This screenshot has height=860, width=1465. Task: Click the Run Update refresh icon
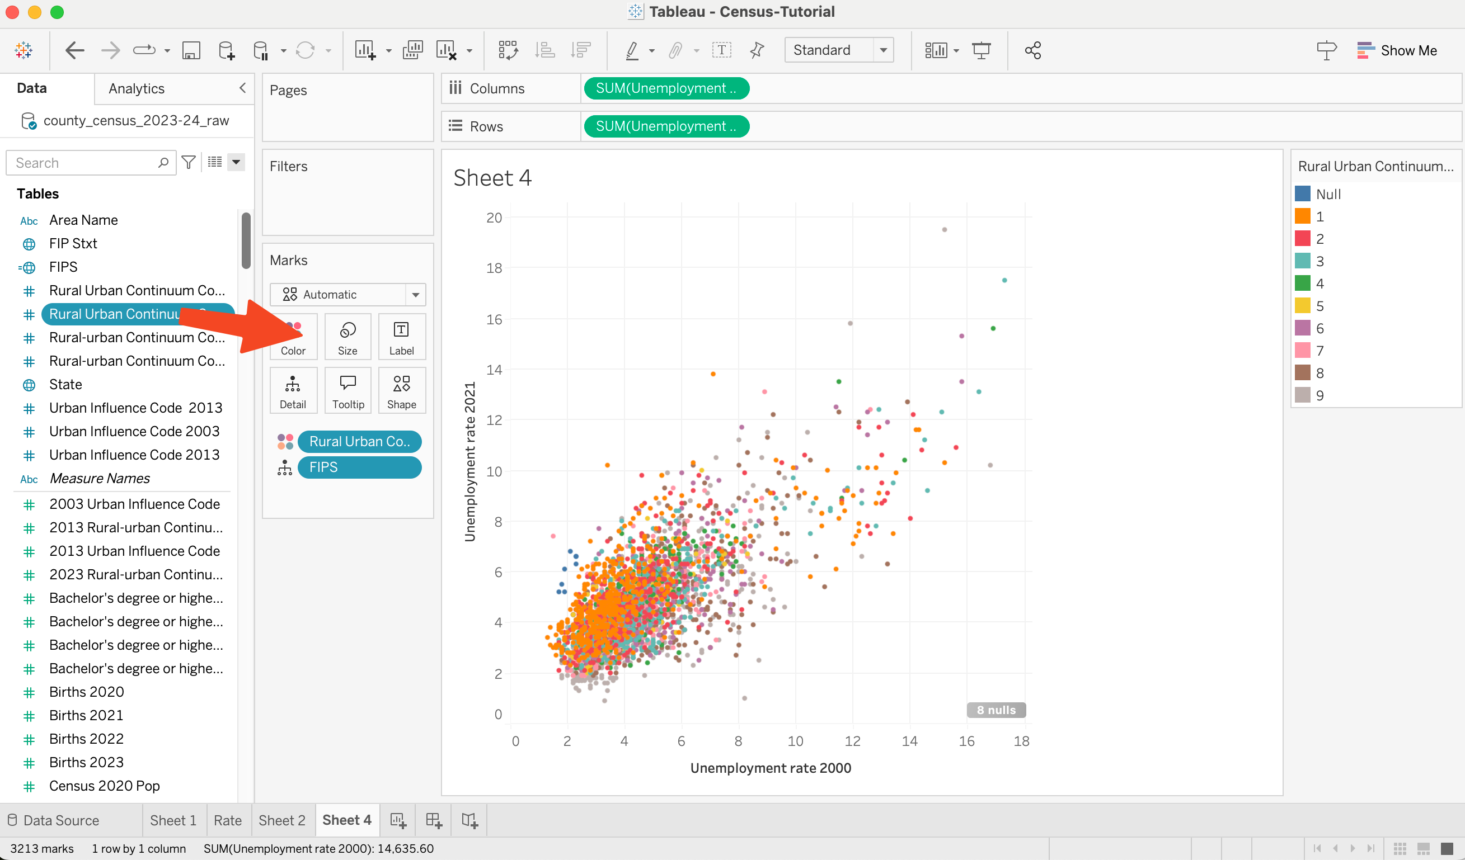[x=305, y=50]
